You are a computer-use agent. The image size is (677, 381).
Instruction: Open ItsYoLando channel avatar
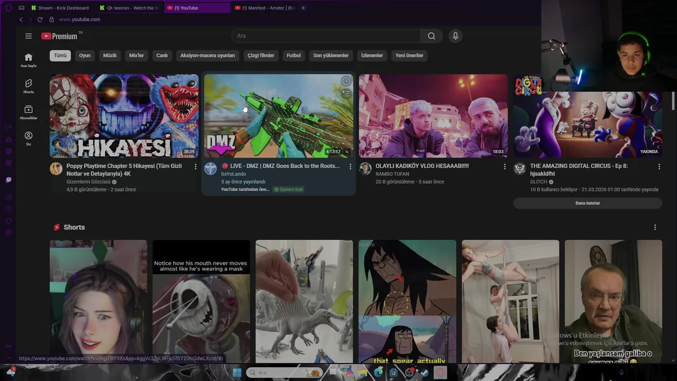[x=211, y=169]
